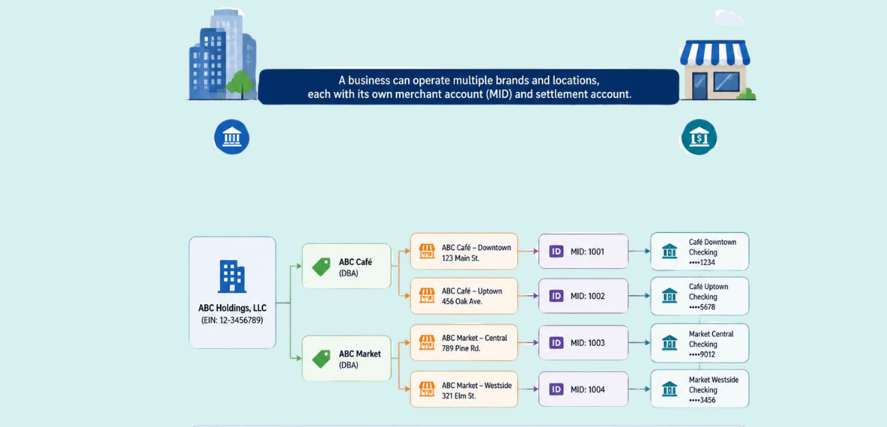Click the EIN: 12-3456789 text
The height and width of the screenshot is (427, 887).
point(232,320)
